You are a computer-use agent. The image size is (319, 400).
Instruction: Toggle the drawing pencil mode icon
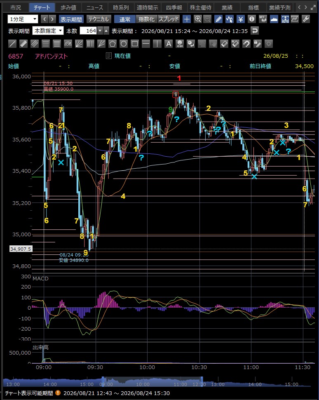tap(218, 19)
